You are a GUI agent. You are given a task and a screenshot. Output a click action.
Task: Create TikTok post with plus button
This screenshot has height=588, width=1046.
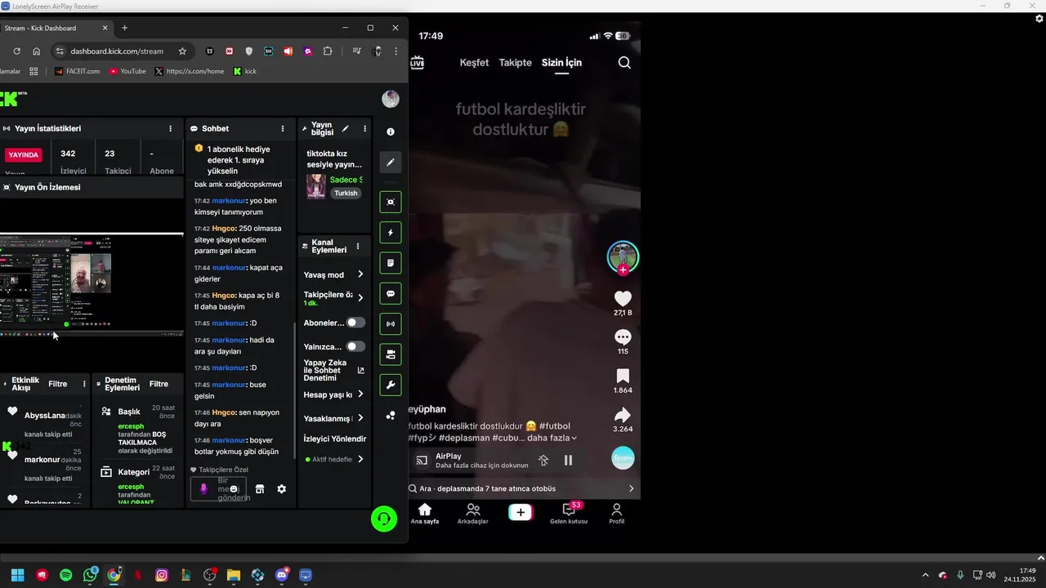521,512
